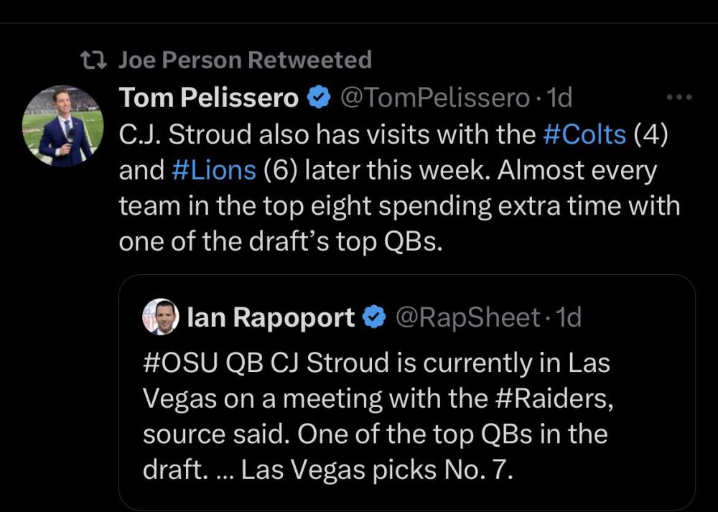Screen dimensions: 718x512
Task: Click the retweet icon beside Joe Person
Action: tap(93, 60)
